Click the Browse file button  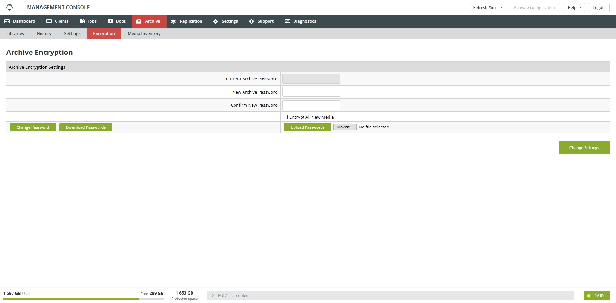tap(345, 127)
